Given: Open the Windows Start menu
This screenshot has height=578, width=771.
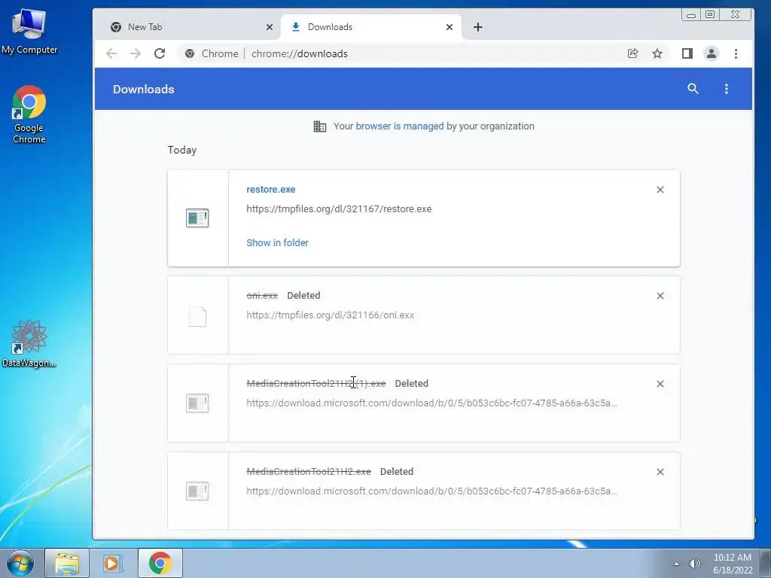Looking at the screenshot, I should tap(20, 563).
